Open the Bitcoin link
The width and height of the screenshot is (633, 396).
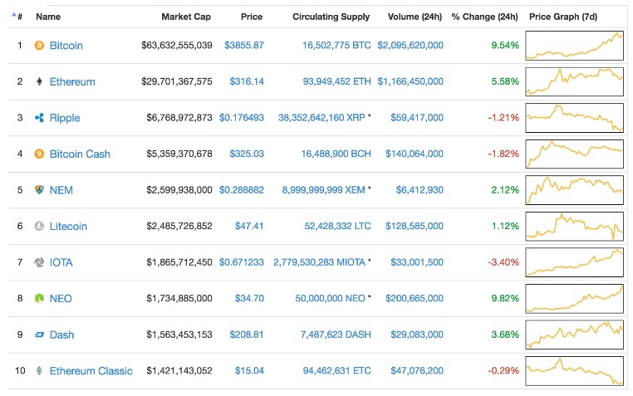(x=66, y=45)
